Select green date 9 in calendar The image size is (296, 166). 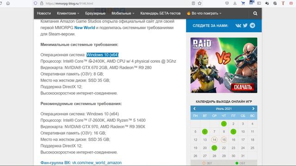pos(233,131)
